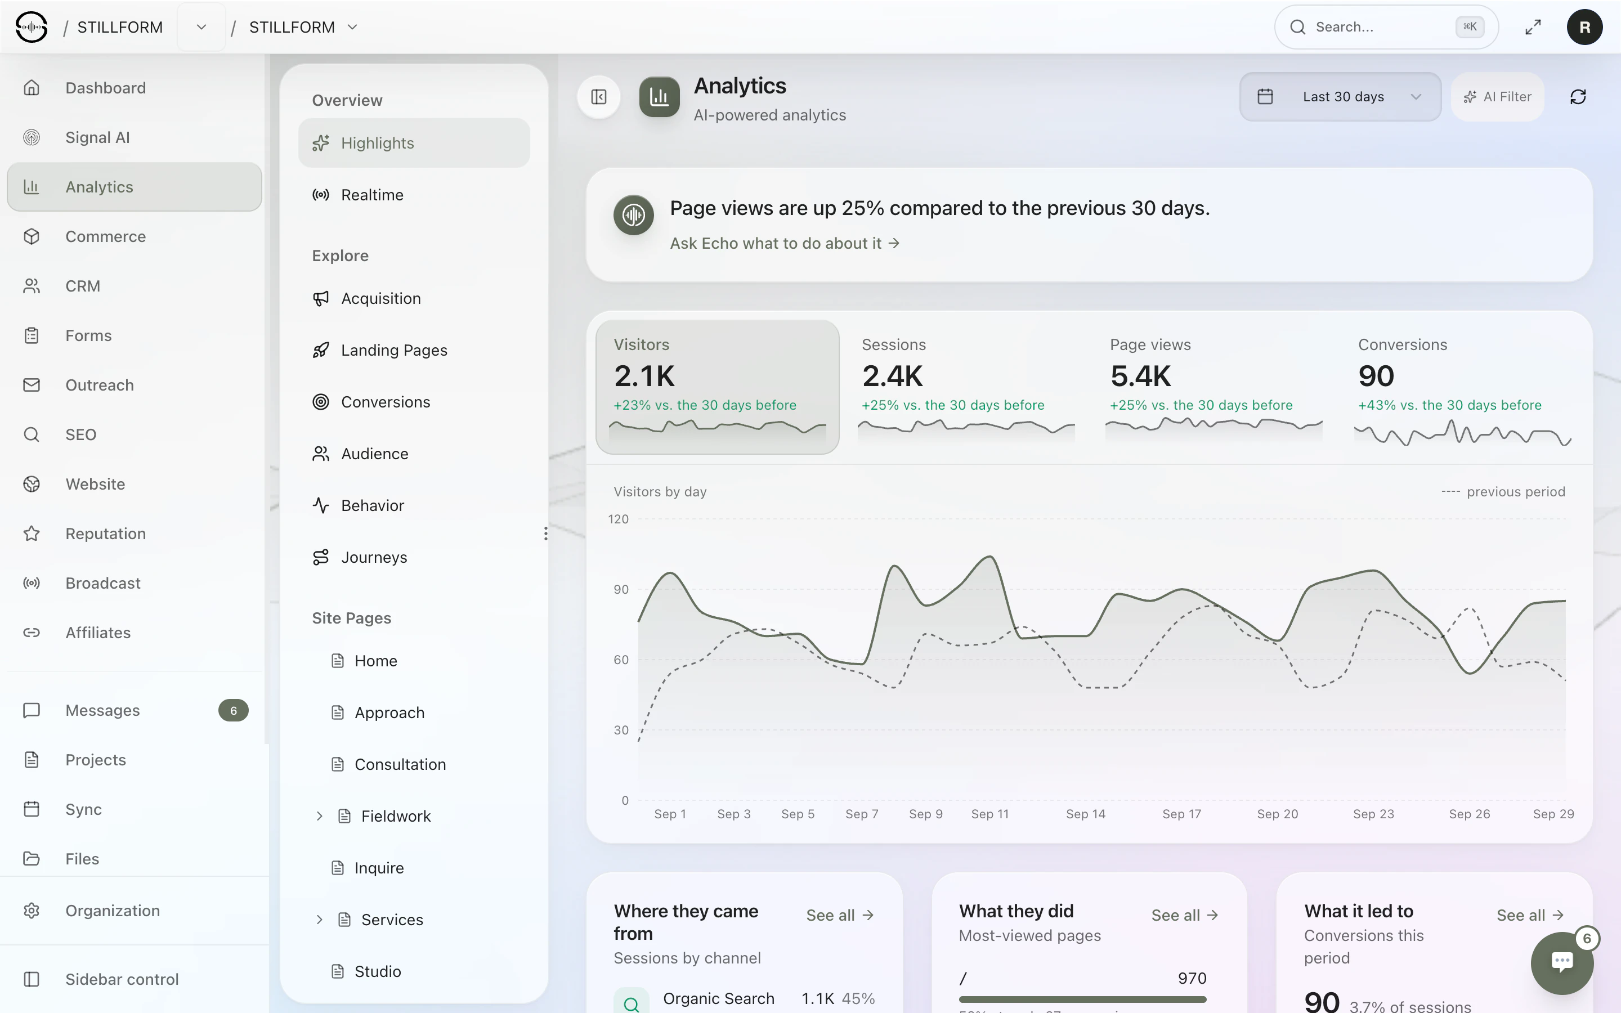Refresh the analytics data
Image resolution: width=1621 pixels, height=1013 pixels.
pos(1578,97)
